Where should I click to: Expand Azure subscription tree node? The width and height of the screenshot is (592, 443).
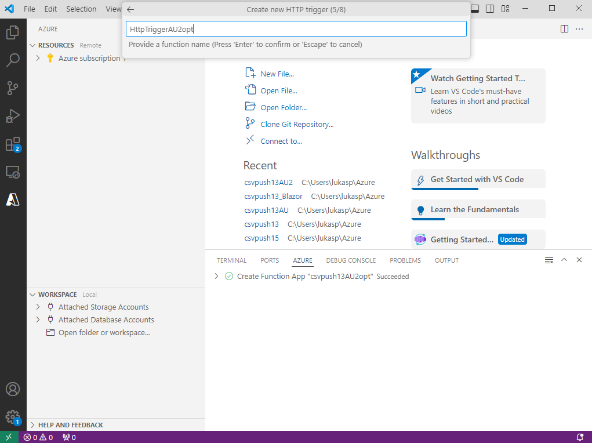pos(38,58)
